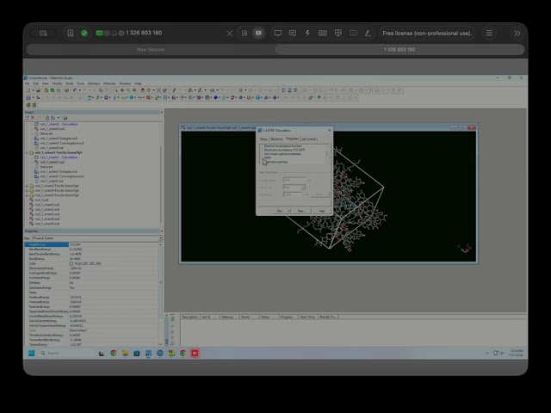The width and height of the screenshot is (551, 413).
Task: Click Windows Start button on taskbar
Action: coord(32,353)
